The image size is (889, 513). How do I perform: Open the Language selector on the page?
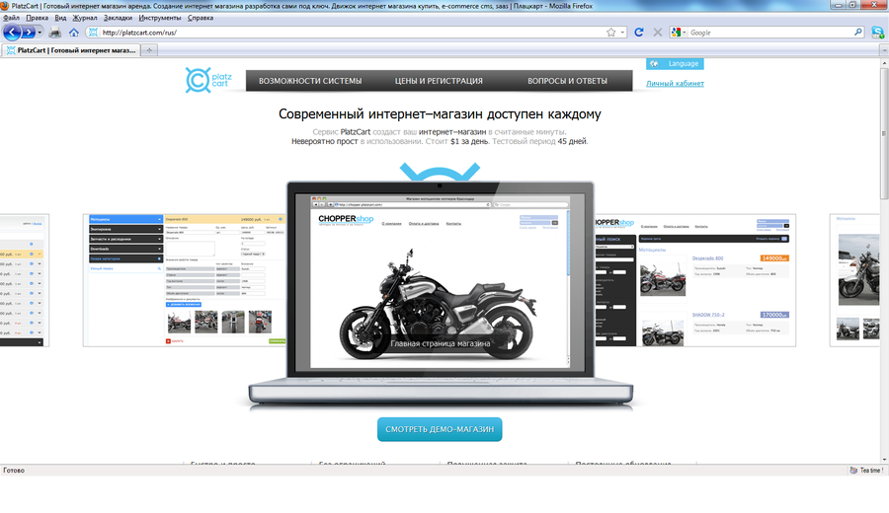(676, 63)
